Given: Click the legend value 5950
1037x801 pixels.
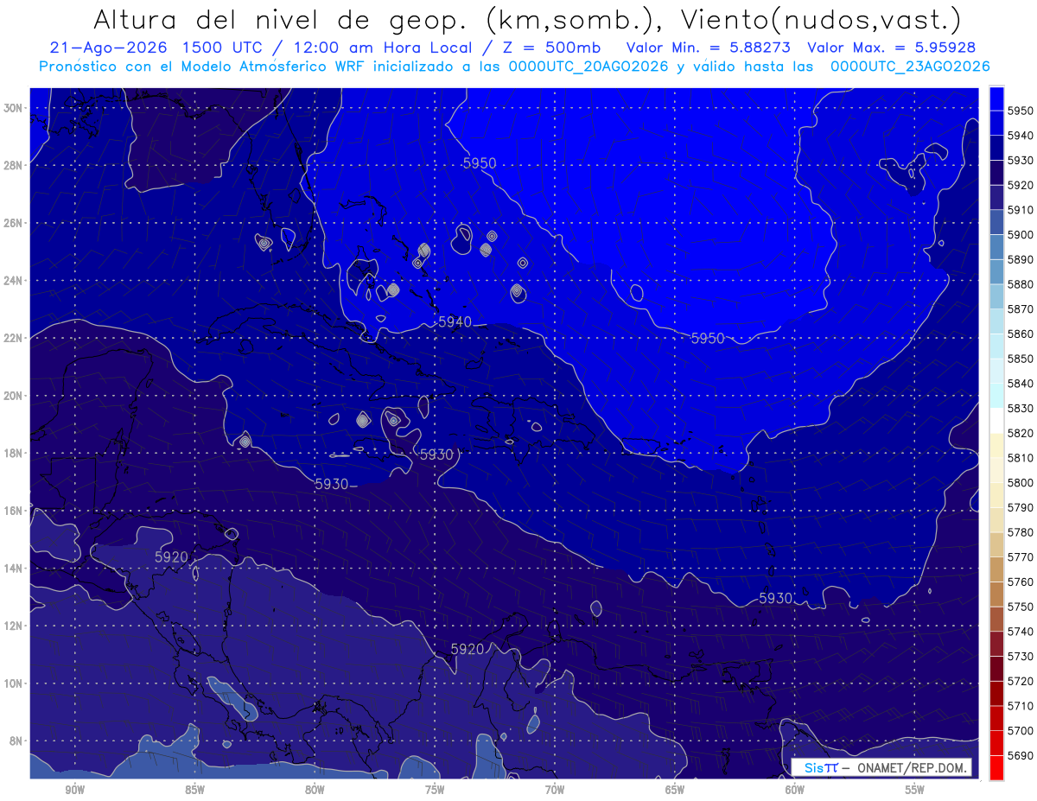Looking at the screenshot, I should point(1021,111).
